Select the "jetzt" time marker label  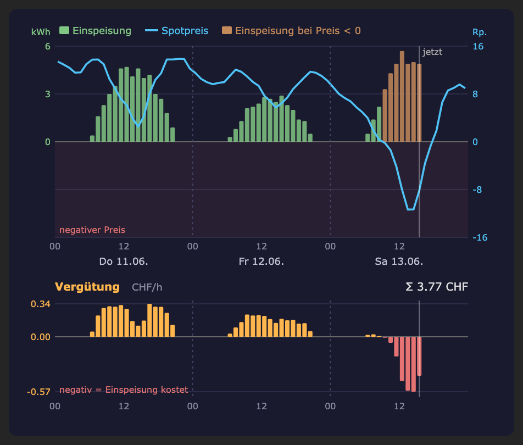coord(432,52)
